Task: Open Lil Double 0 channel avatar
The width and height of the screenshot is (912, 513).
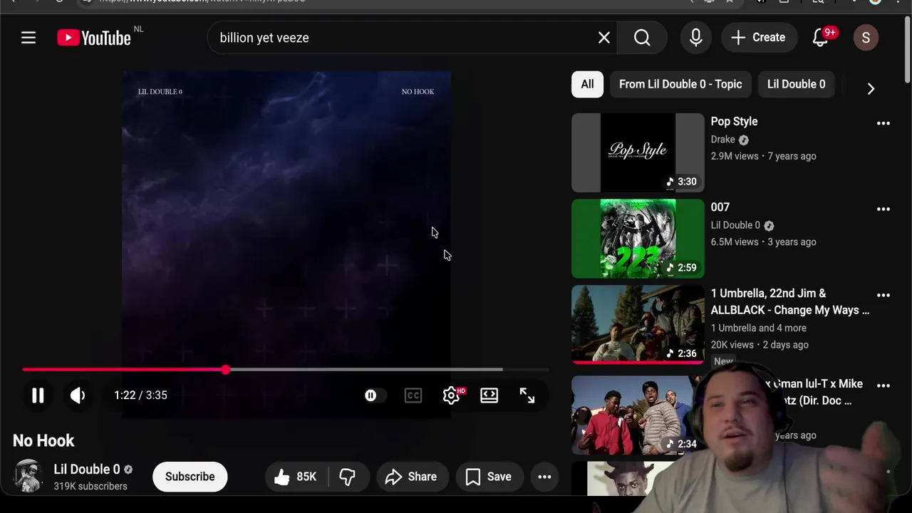Action: [28, 476]
